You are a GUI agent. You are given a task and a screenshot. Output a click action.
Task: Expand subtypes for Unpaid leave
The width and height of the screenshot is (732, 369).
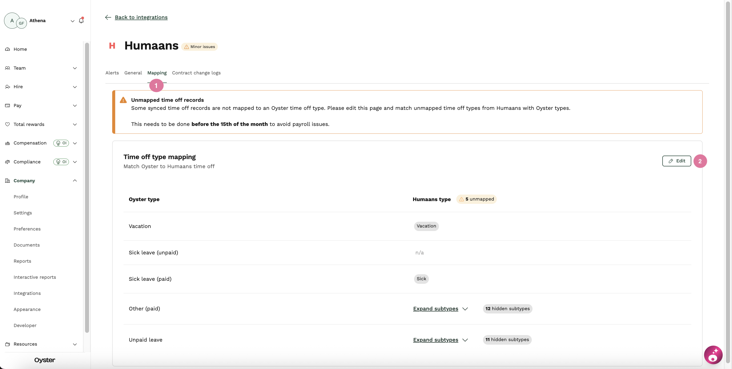click(440, 340)
